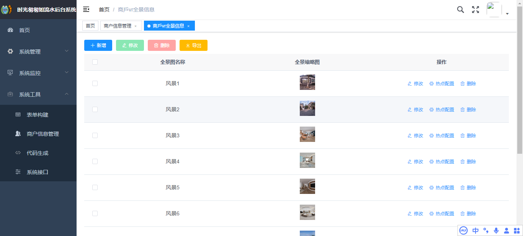
Task: Click the blue 新增 button
Action: 98,45
